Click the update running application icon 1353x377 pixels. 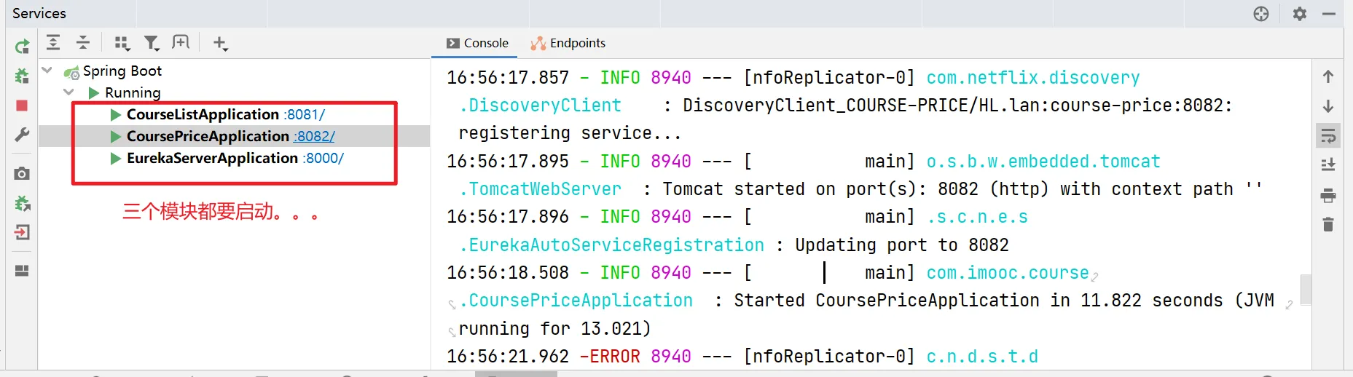click(x=22, y=203)
